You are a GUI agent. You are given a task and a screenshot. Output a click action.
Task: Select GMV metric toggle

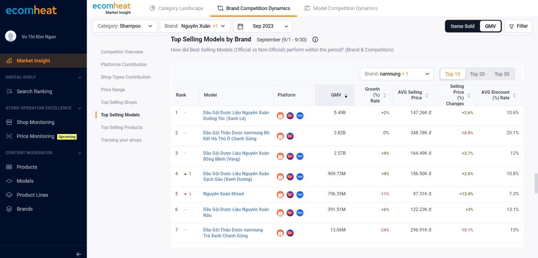coord(490,26)
